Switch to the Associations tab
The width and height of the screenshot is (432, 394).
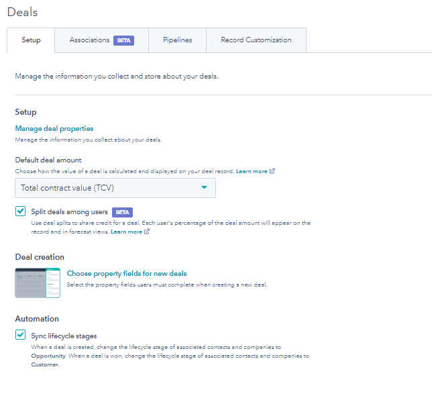(89, 40)
